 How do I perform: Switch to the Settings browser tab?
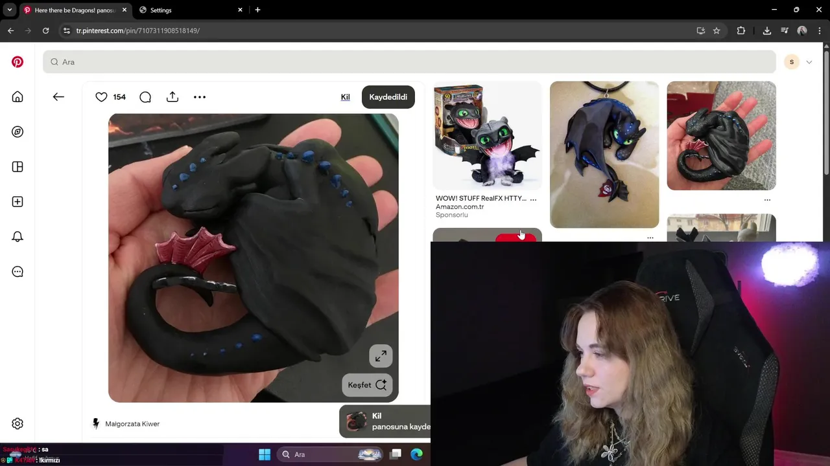pos(191,10)
